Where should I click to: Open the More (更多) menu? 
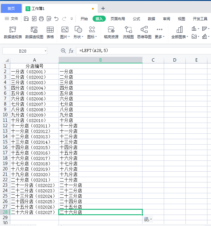coord(160,33)
